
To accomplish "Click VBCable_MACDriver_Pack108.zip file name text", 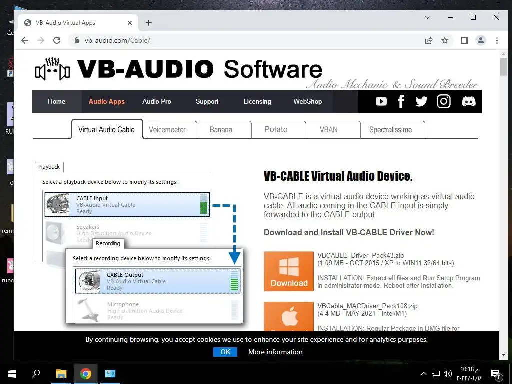I will pyautogui.click(x=367, y=306).
